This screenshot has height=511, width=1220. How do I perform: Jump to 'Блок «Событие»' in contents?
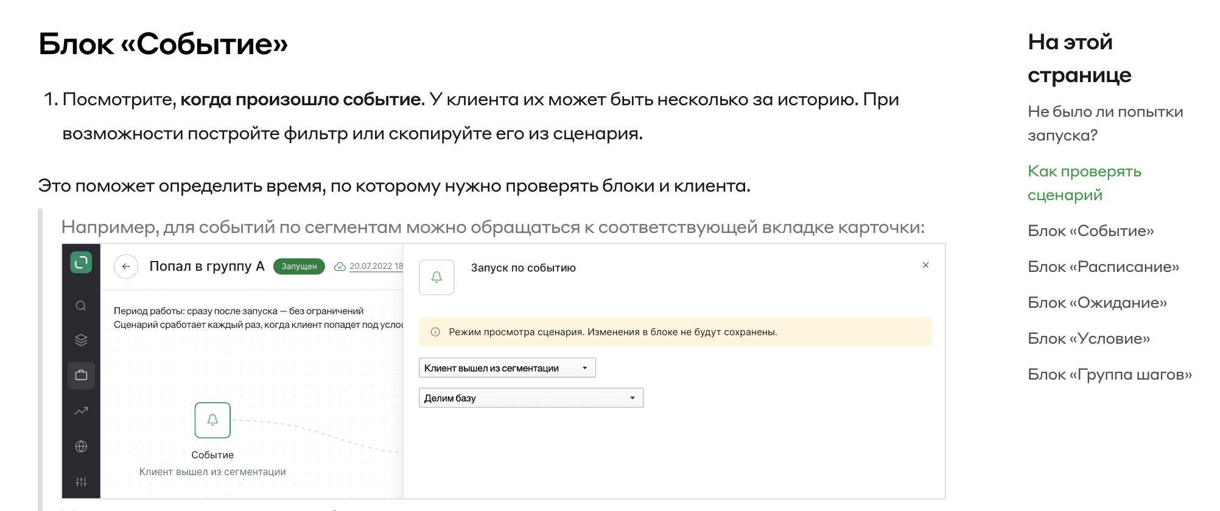1090,231
